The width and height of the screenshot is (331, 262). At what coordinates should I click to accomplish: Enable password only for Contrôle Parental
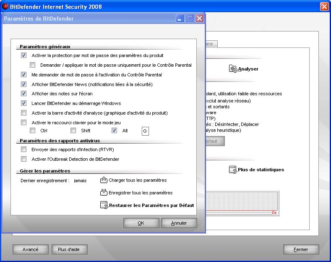coord(32,65)
